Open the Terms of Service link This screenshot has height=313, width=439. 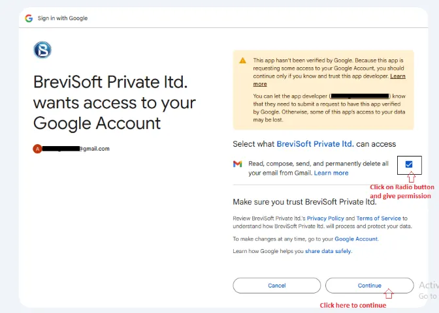coord(378,218)
